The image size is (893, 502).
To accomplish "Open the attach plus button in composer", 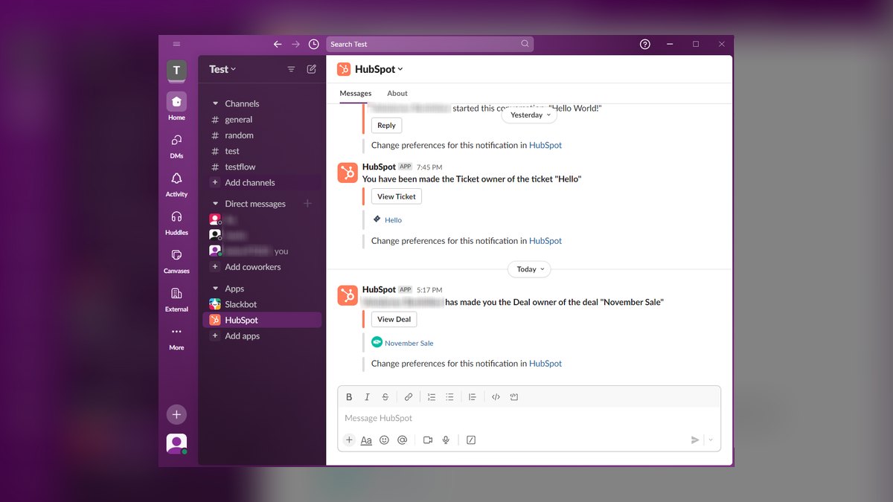I will pos(349,440).
